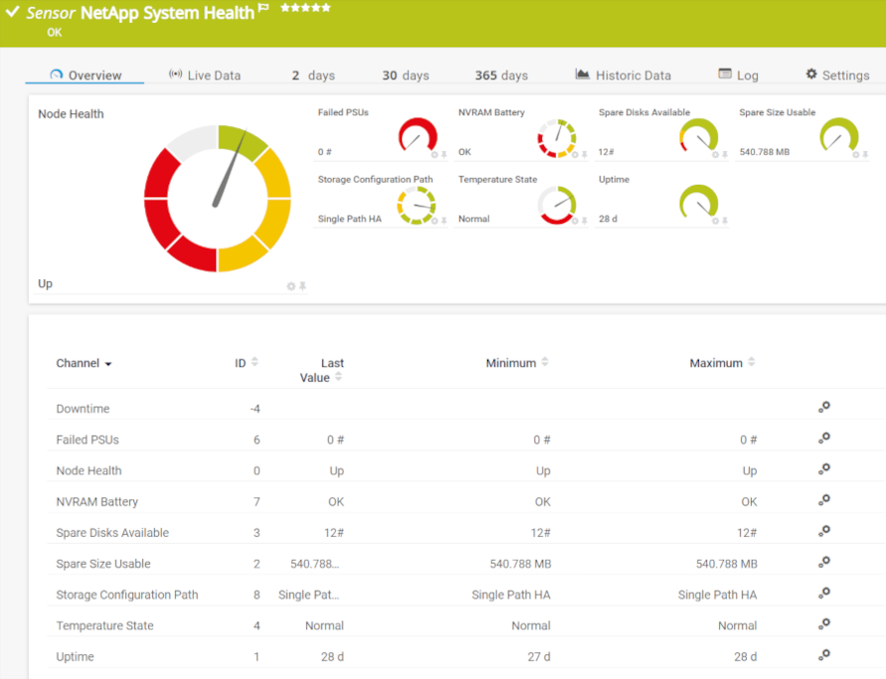Click the Uptime gauge dial
Screen dimensions: 886x679
tap(698, 202)
